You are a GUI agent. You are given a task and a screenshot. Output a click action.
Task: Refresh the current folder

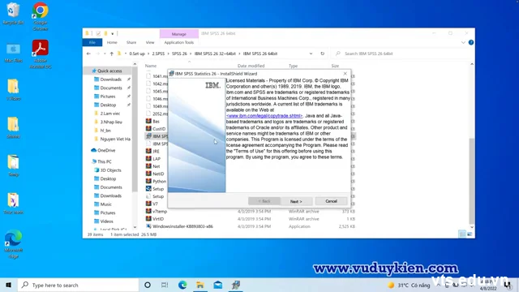pyautogui.click(x=323, y=54)
